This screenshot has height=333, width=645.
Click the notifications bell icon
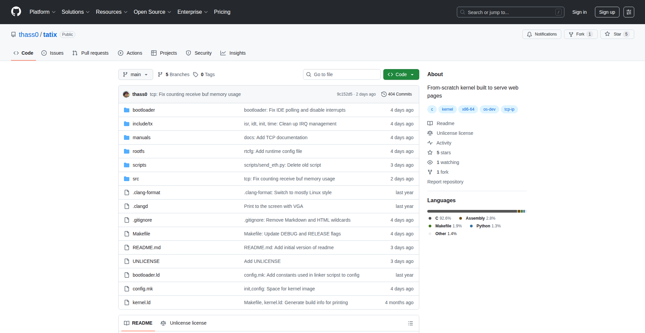(529, 34)
